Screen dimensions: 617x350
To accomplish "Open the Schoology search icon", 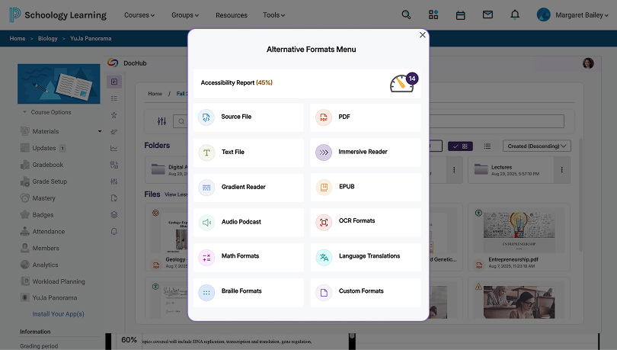I will point(406,15).
